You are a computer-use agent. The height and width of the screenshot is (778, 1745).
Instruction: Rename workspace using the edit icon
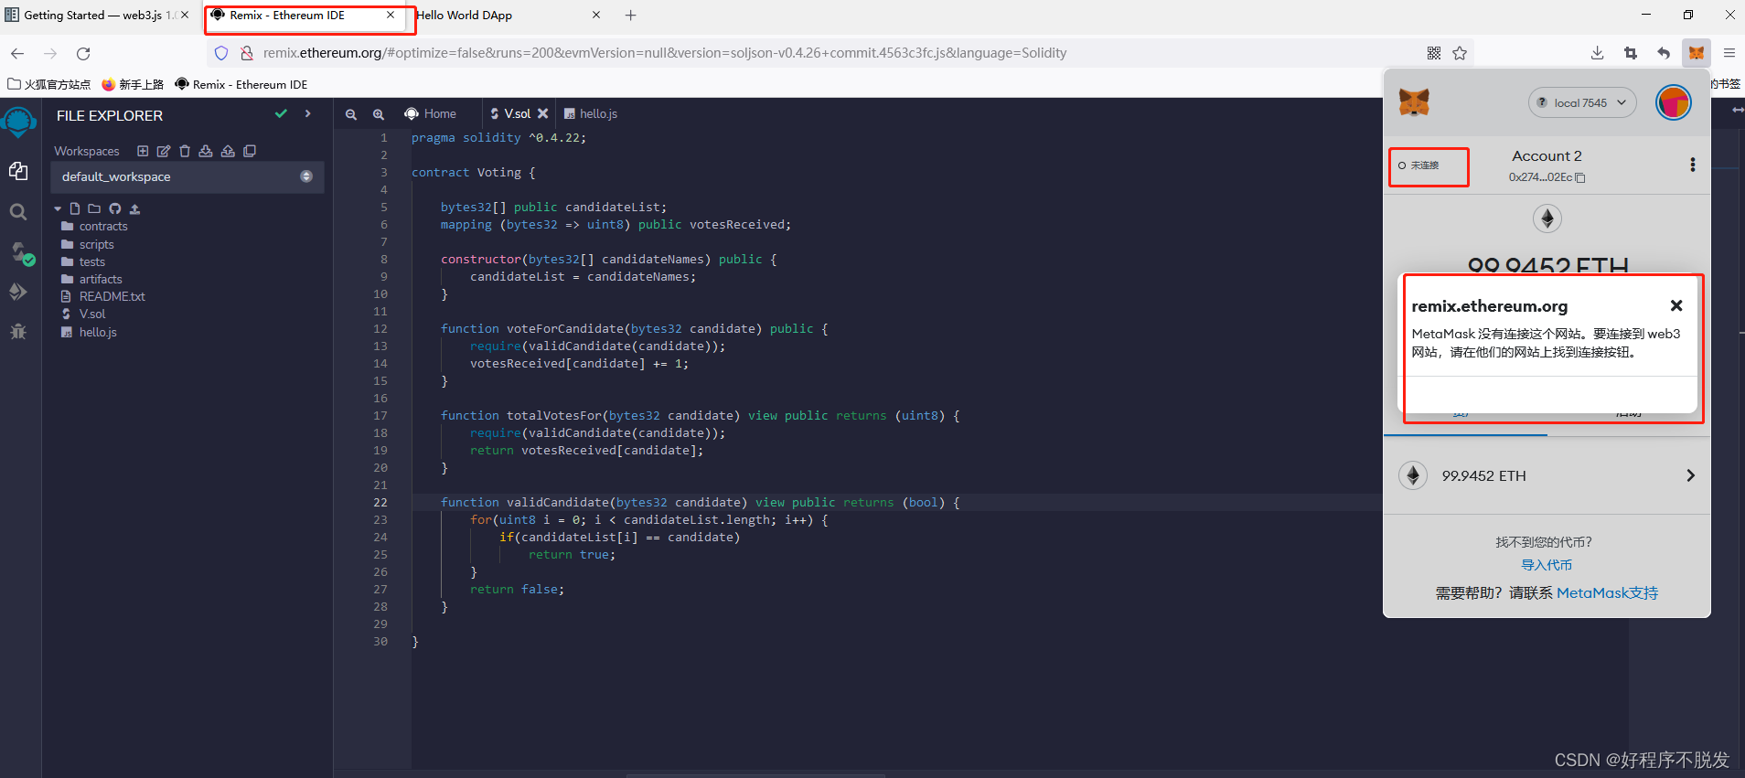point(164,151)
